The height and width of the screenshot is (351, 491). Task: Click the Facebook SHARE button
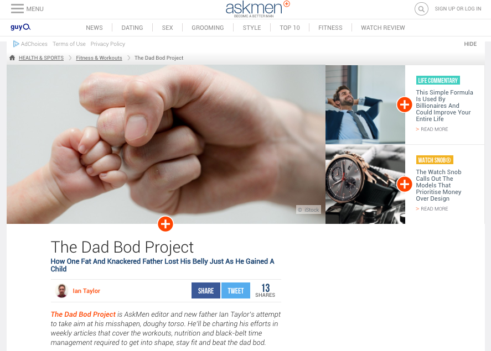click(206, 291)
